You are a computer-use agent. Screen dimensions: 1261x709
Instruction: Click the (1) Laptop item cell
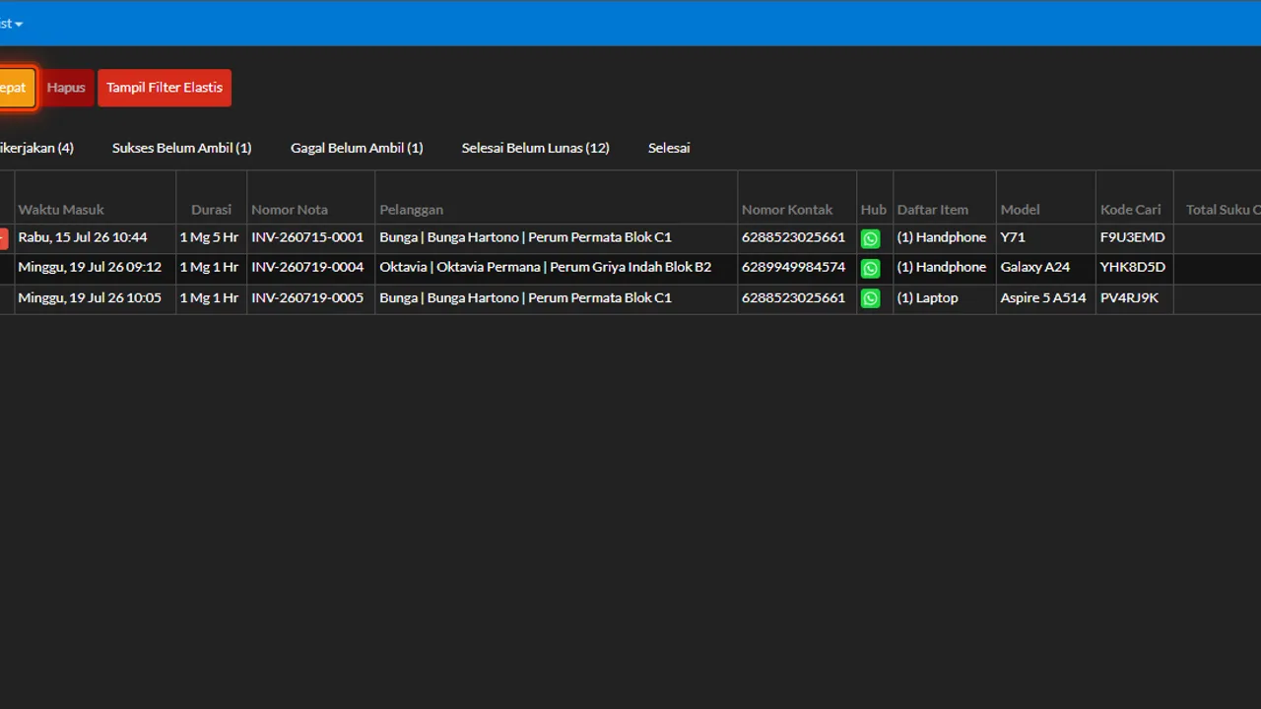click(928, 297)
